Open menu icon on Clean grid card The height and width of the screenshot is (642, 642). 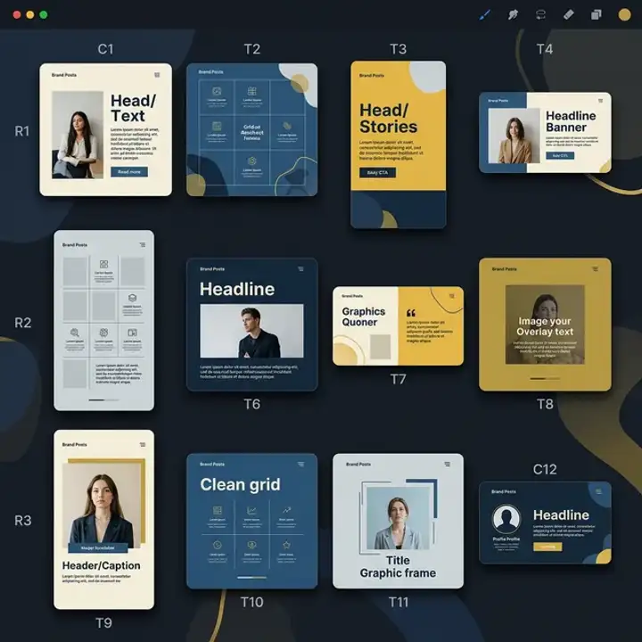click(x=301, y=464)
